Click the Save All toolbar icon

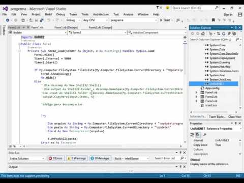pyautogui.click(x=42, y=20)
